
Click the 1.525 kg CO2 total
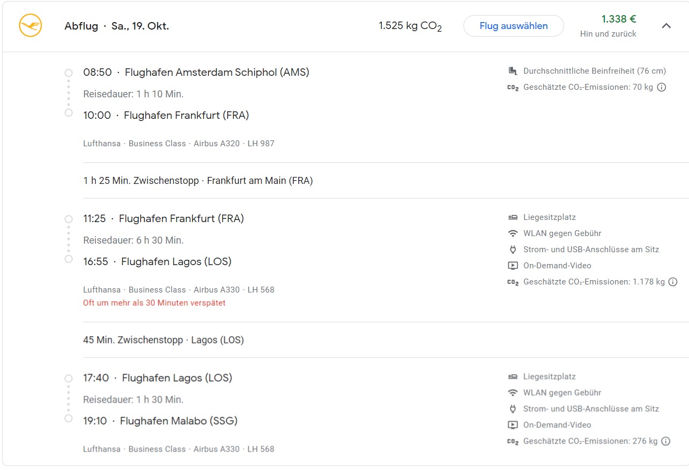[410, 26]
